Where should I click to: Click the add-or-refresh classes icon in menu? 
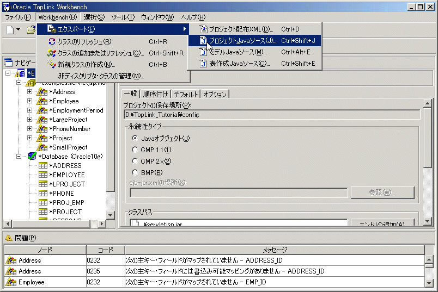(51, 53)
